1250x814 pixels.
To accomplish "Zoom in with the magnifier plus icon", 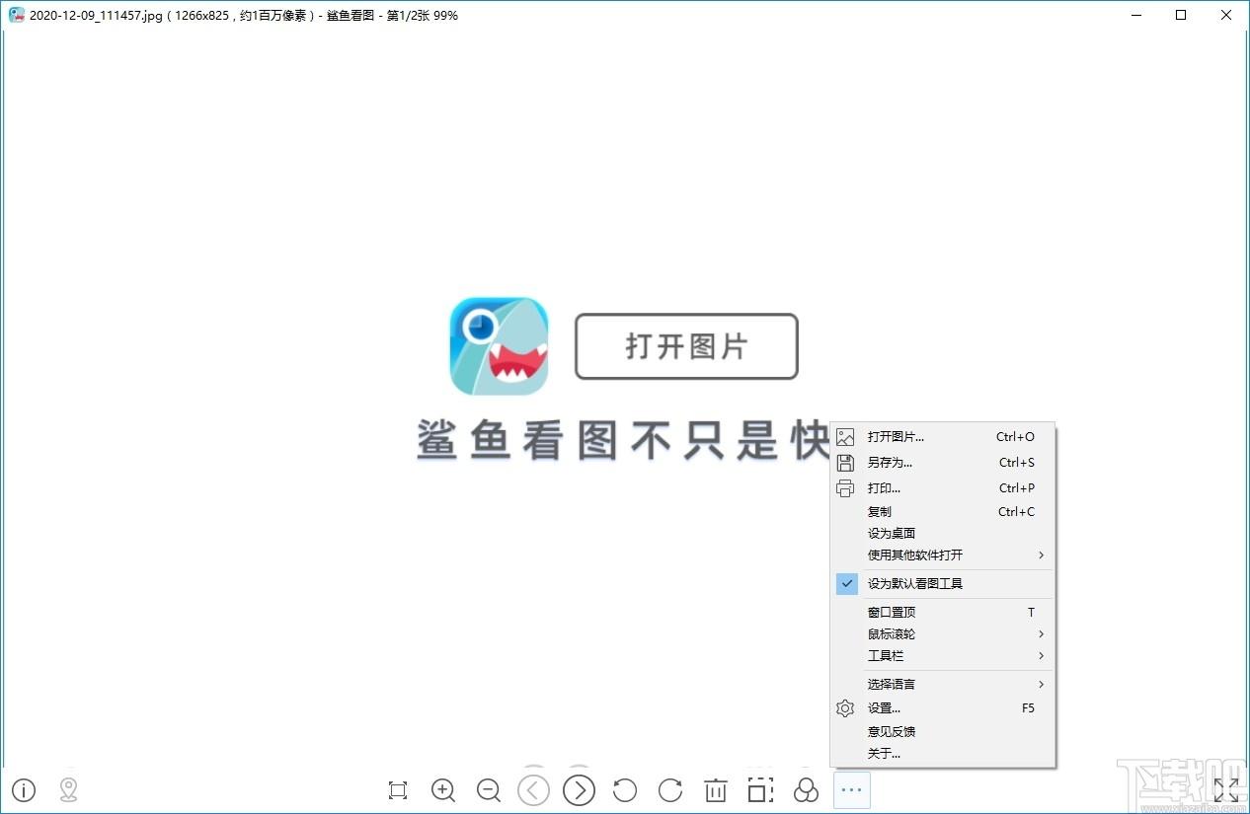I will [x=443, y=790].
